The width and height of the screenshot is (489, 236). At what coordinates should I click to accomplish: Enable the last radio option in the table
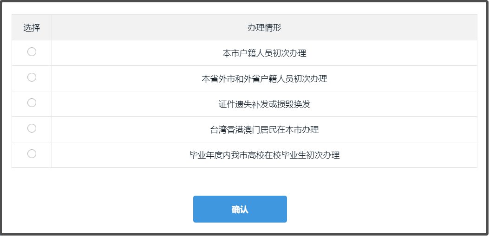click(x=32, y=153)
